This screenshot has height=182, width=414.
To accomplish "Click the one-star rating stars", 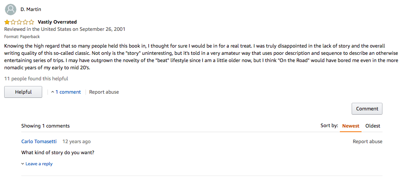I will [x=19, y=22].
